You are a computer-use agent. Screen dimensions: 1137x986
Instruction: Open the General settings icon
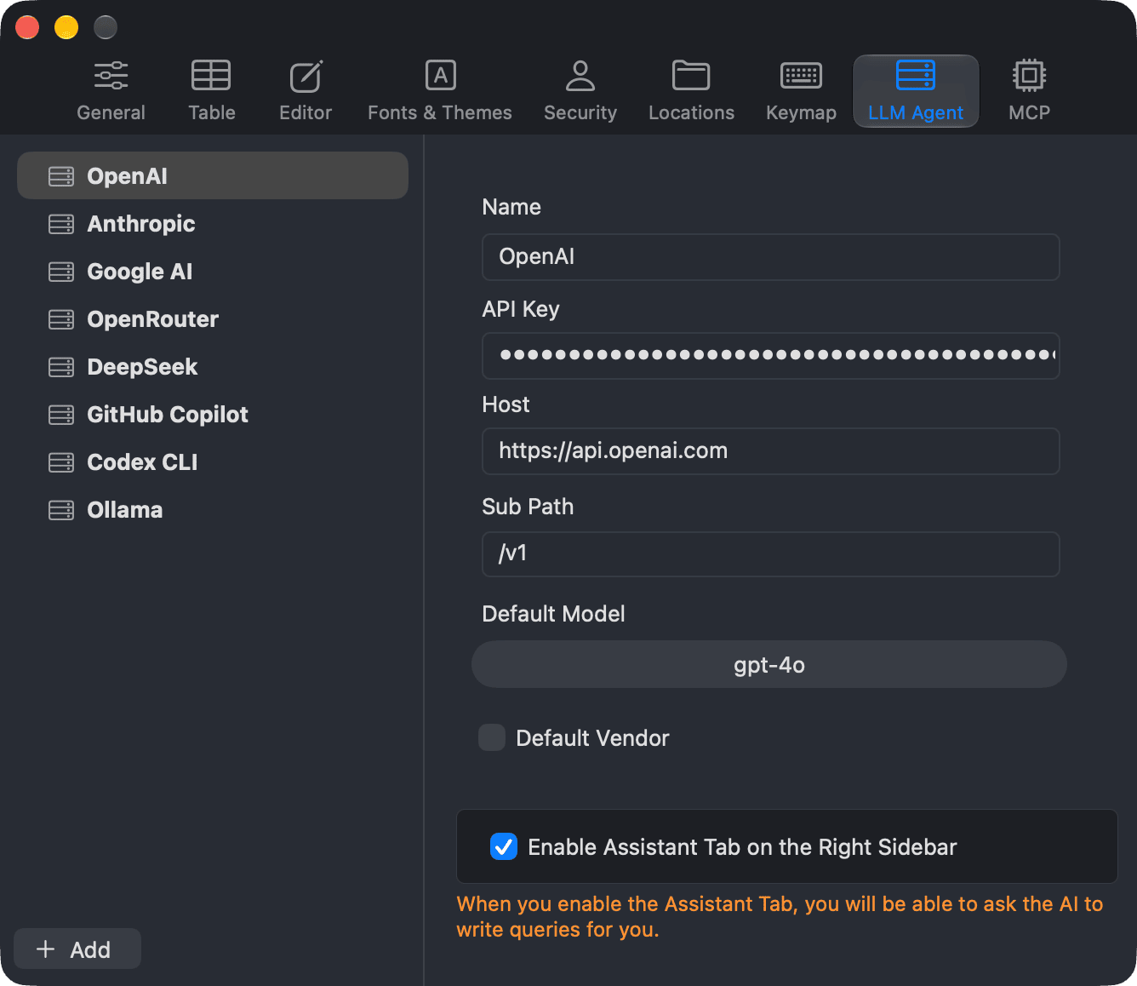[x=111, y=76]
